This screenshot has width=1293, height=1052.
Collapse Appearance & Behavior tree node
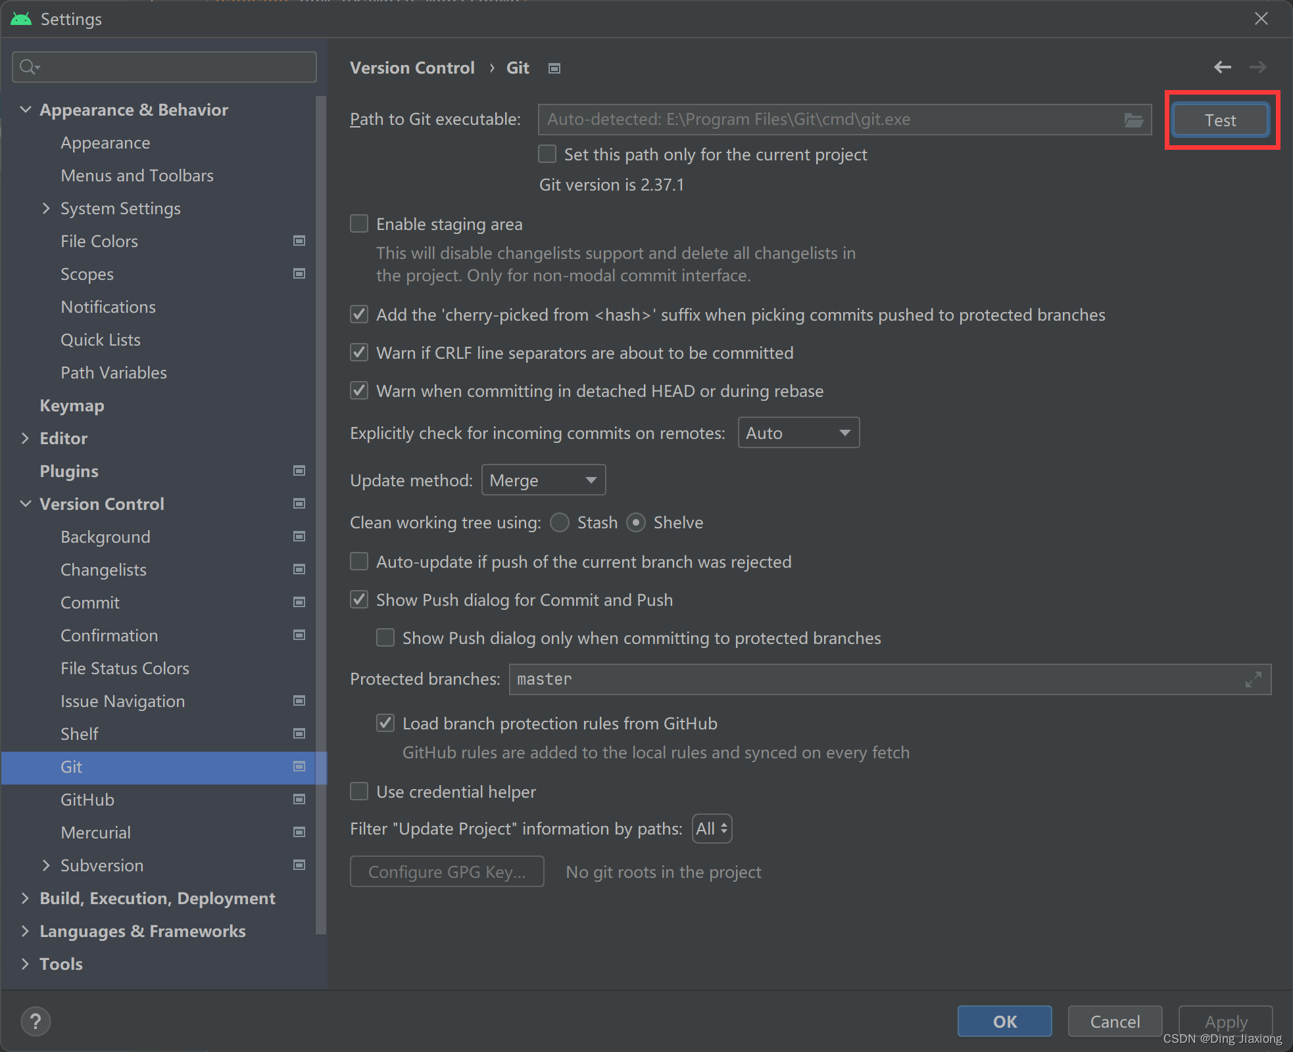click(x=26, y=110)
